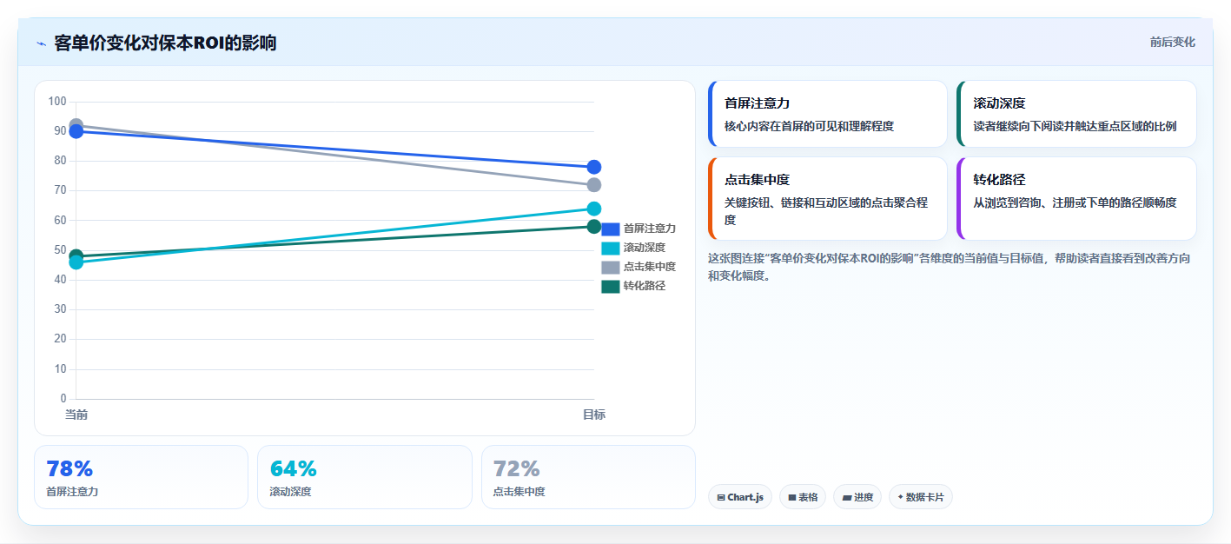Select the 72% 点击集中度 stat card
Screen dimensions: 1231x544
pos(588,477)
